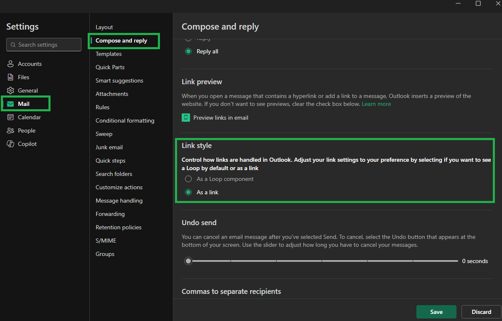
Task: Click the People icon in sidebar
Action: tap(10, 130)
